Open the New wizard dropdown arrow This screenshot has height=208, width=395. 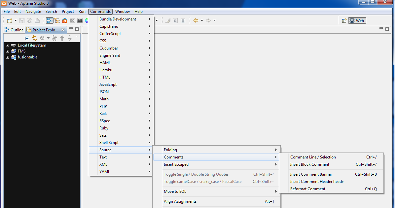tap(16, 21)
